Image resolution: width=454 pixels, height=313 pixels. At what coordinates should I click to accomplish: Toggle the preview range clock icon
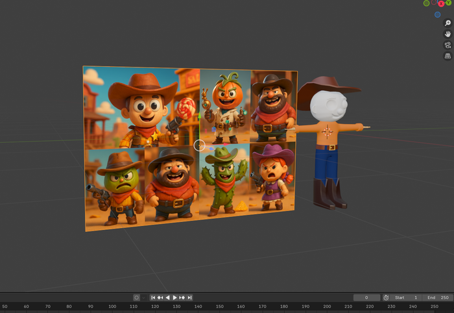[x=386, y=297]
